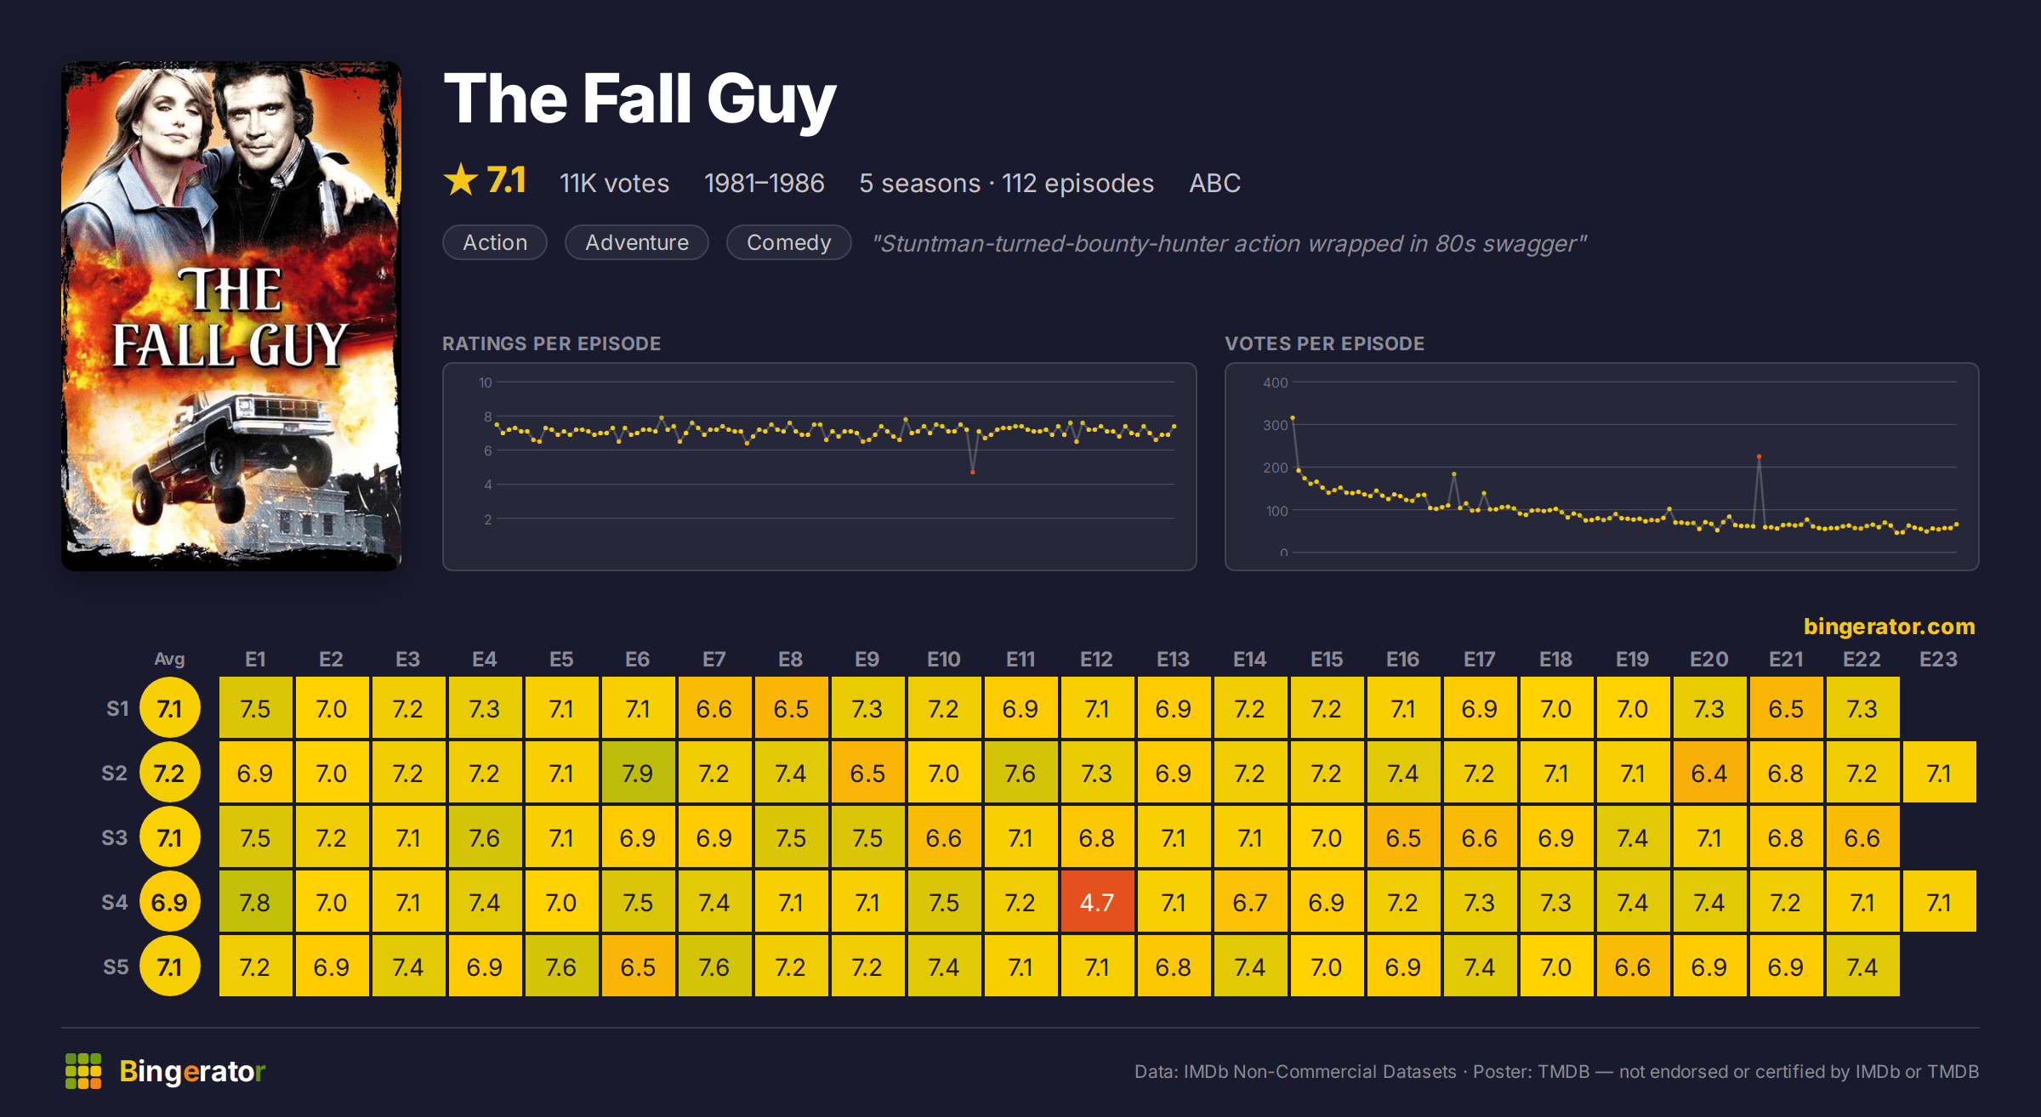
Task: Open The Fall Guy poster thumbnail
Action: (231, 315)
